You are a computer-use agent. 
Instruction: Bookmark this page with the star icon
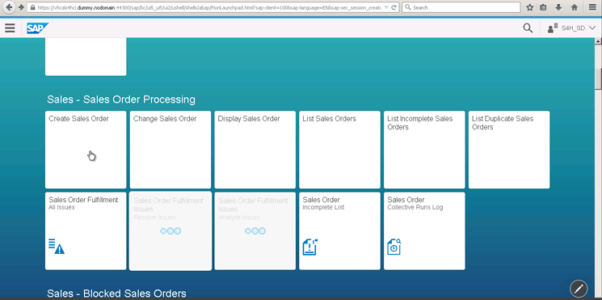click(530, 7)
